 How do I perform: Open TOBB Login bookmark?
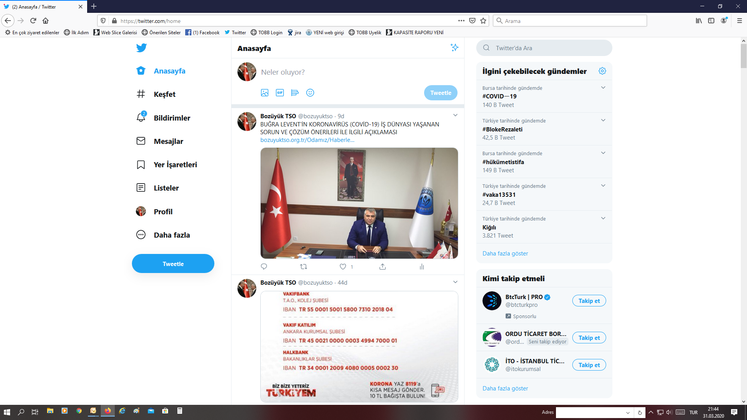pyautogui.click(x=267, y=33)
